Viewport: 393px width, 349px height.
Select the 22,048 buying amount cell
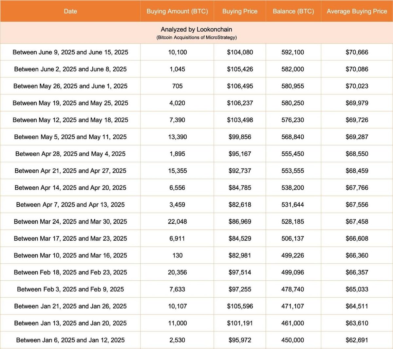(177, 221)
